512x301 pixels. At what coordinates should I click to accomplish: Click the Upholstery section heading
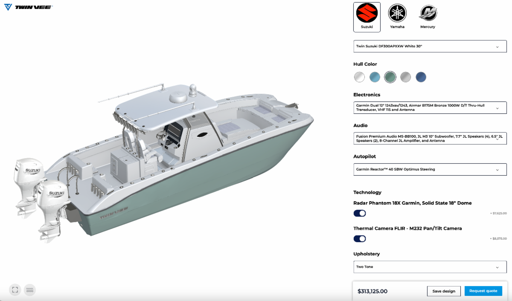367,254
